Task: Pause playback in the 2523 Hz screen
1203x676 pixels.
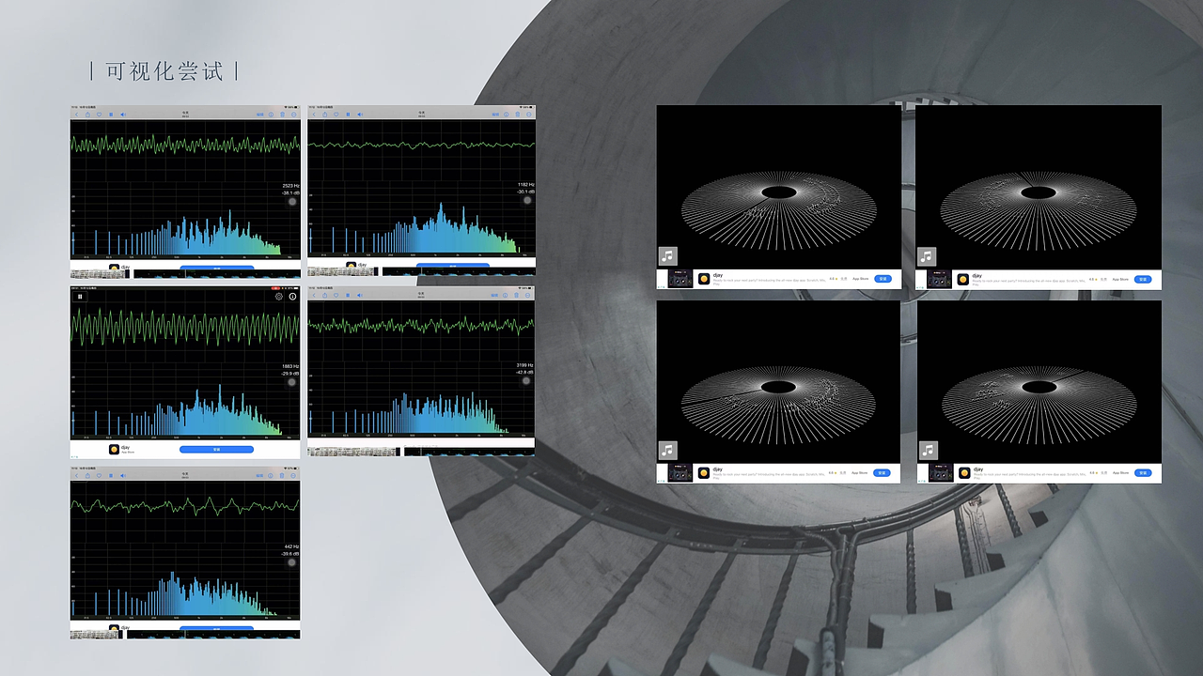Action: point(111,115)
